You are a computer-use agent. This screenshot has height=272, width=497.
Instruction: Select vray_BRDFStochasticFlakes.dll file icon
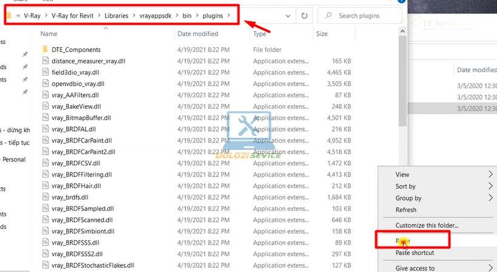tap(45, 265)
